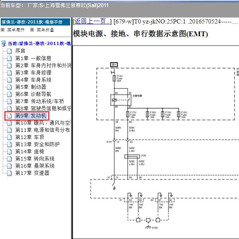239x239 pixels.
Task: Click the page icon beside 第12章
Action: (x=9, y=137)
